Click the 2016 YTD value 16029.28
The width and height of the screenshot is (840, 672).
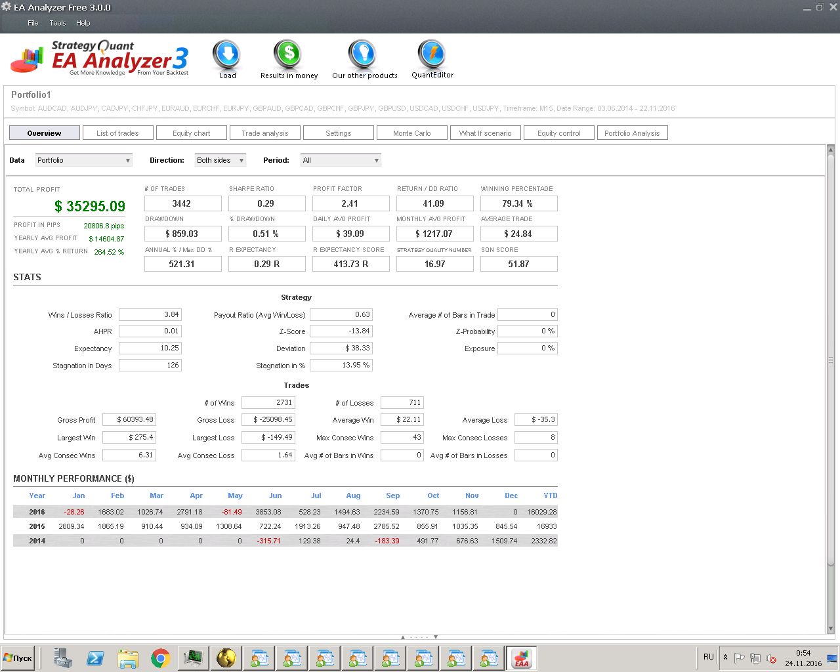click(541, 512)
